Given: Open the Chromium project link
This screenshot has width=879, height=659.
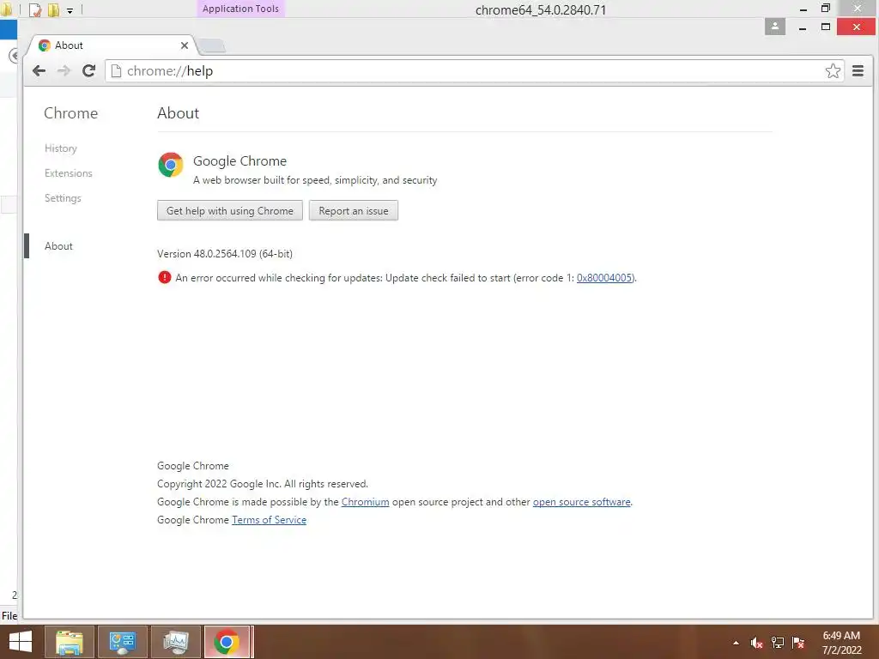Looking at the screenshot, I should 365,502.
